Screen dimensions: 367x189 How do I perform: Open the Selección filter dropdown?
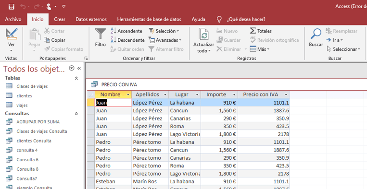pos(164,31)
